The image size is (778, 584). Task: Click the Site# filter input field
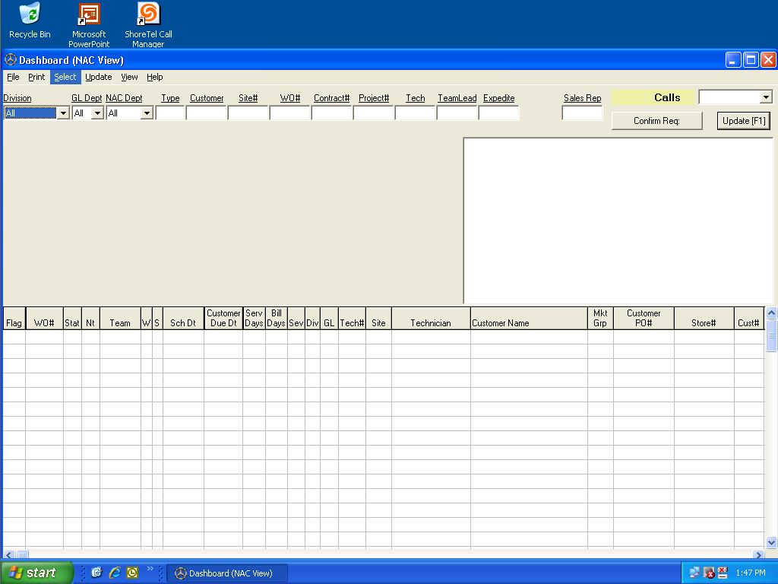[248, 113]
